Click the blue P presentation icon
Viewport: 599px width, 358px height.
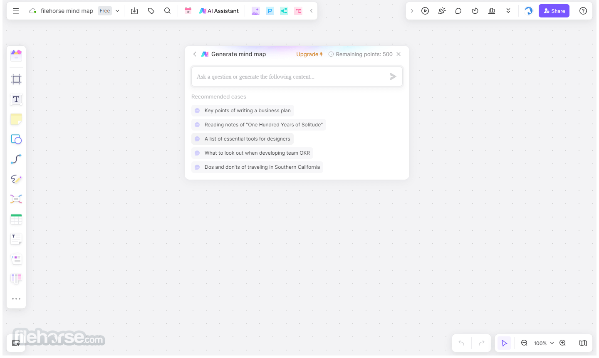(x=270, y=11)
